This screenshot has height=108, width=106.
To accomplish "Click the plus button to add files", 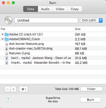I will 14,89.
